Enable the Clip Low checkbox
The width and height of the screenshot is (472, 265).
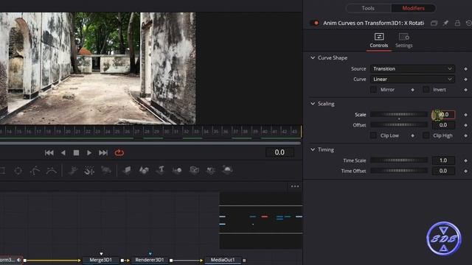click(x=373, y=135)
